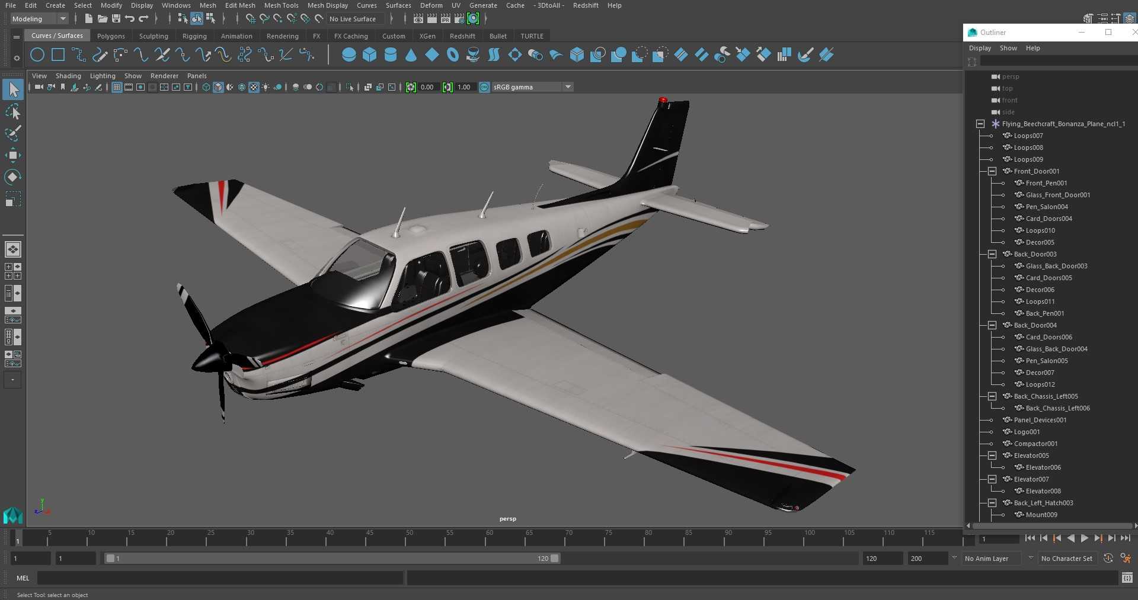Toggle the viewport grid display

click(x=117, y=87)
